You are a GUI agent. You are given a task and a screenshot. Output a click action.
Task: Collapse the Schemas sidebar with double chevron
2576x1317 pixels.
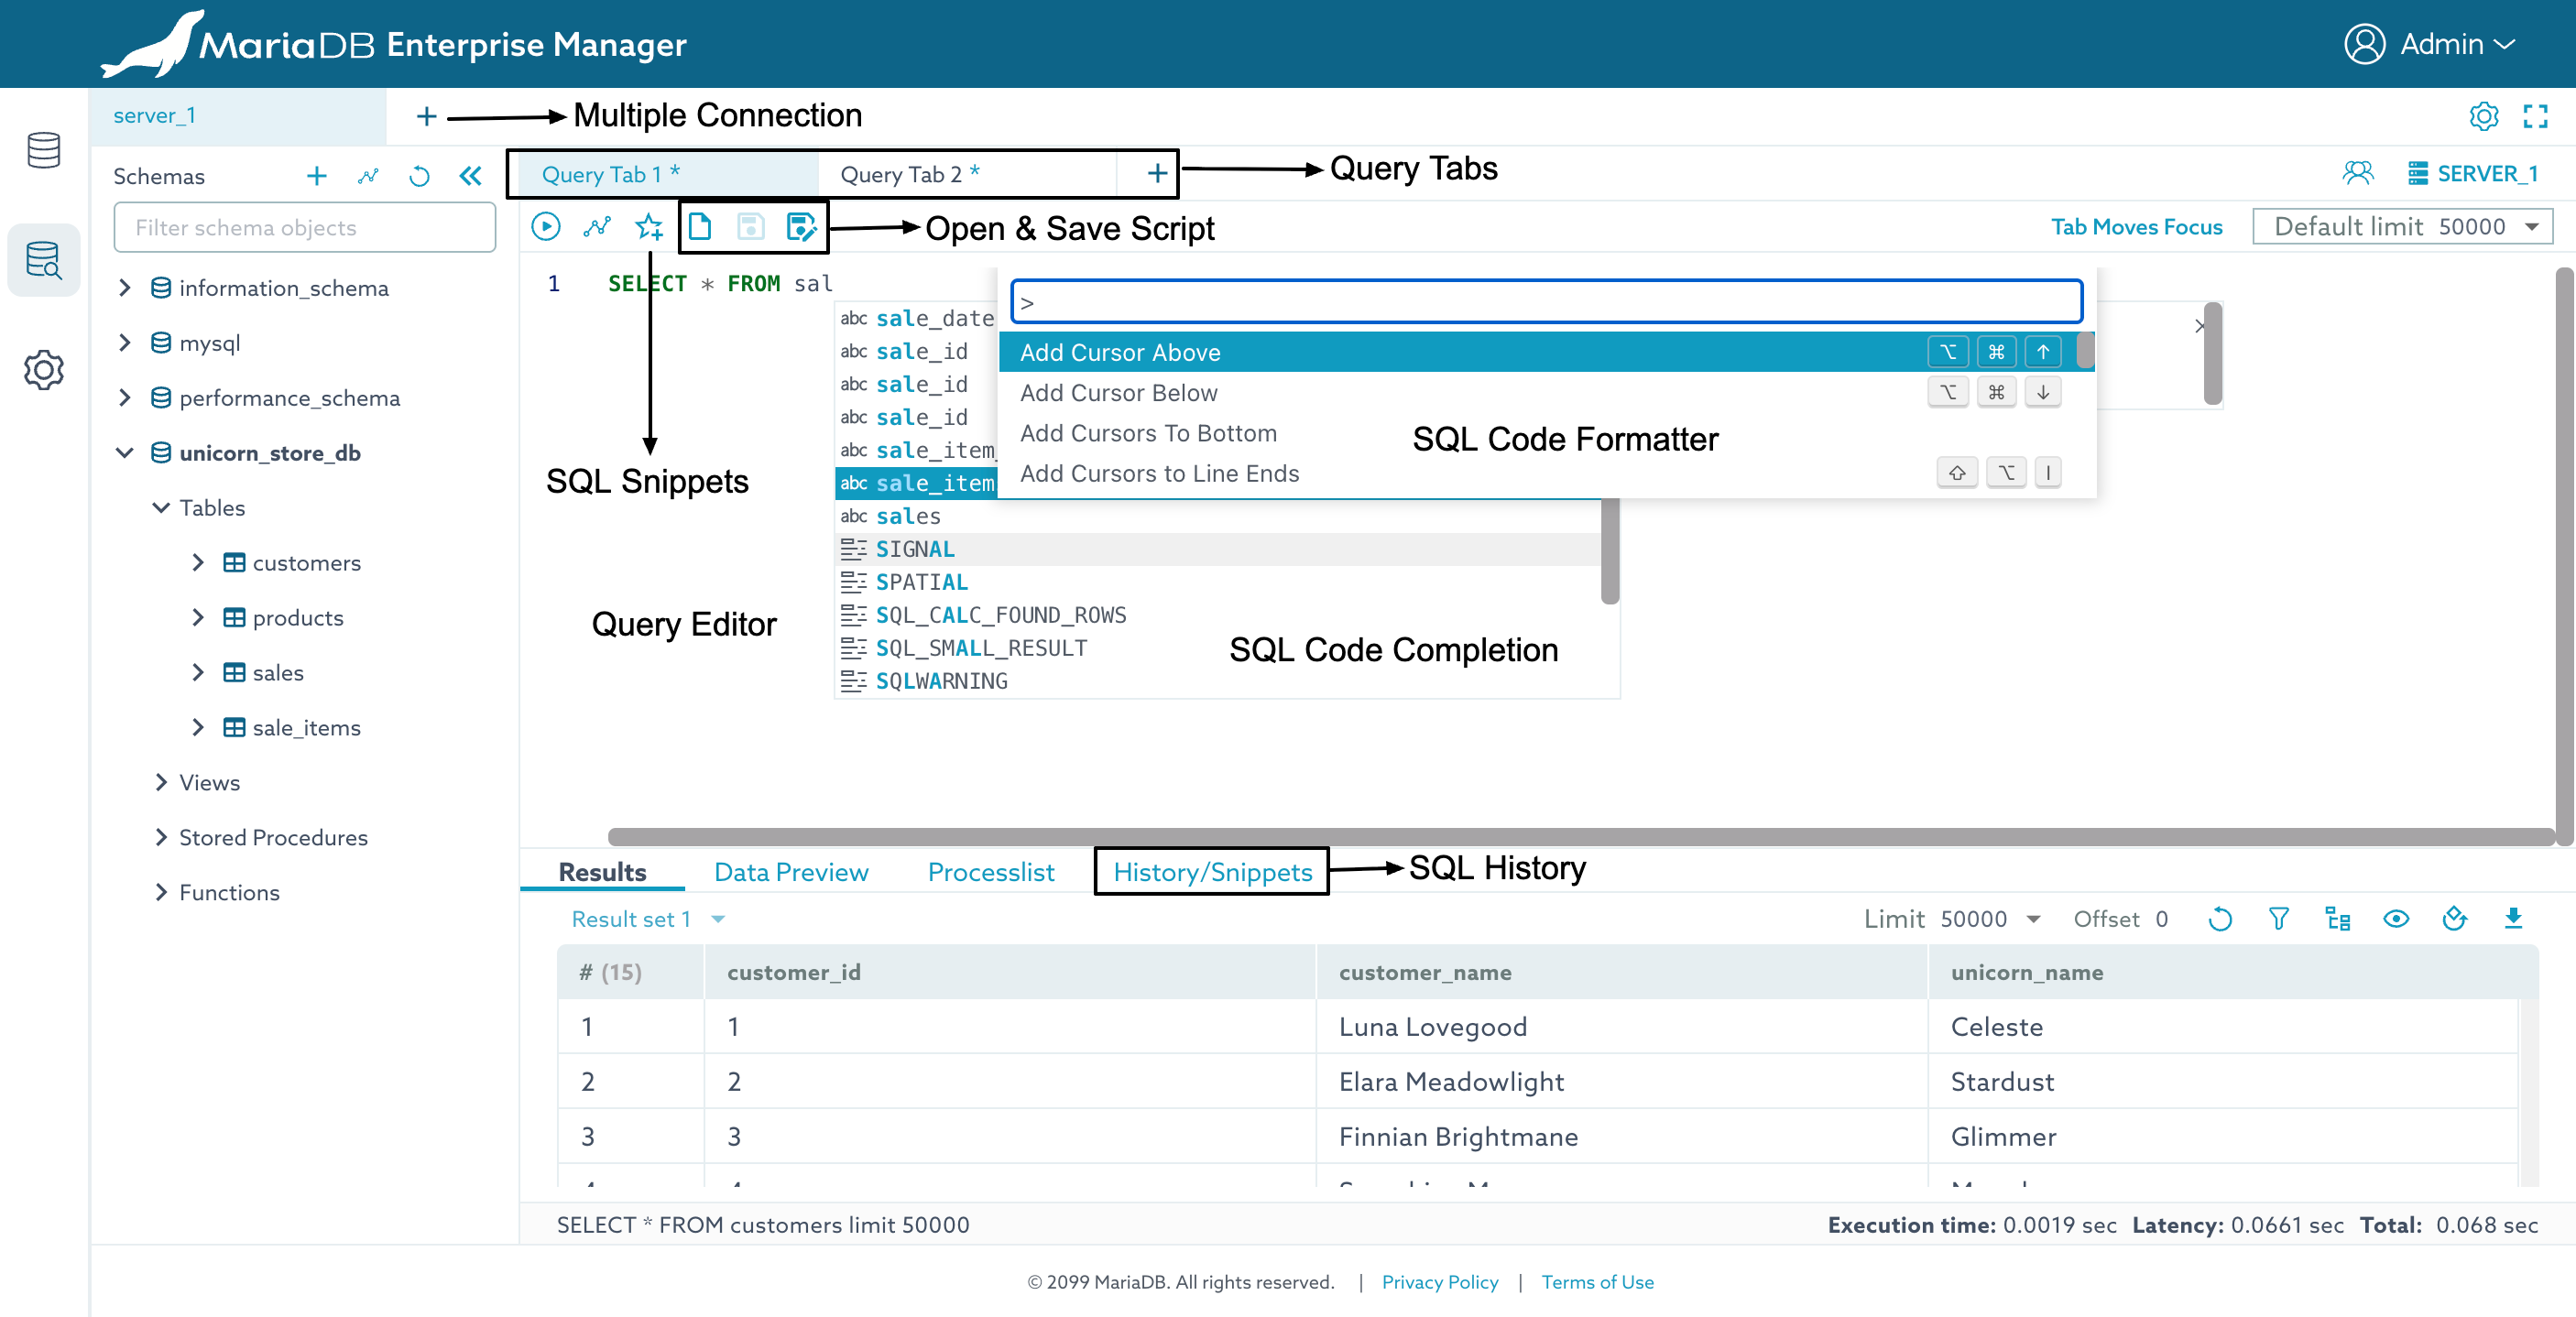470,177
